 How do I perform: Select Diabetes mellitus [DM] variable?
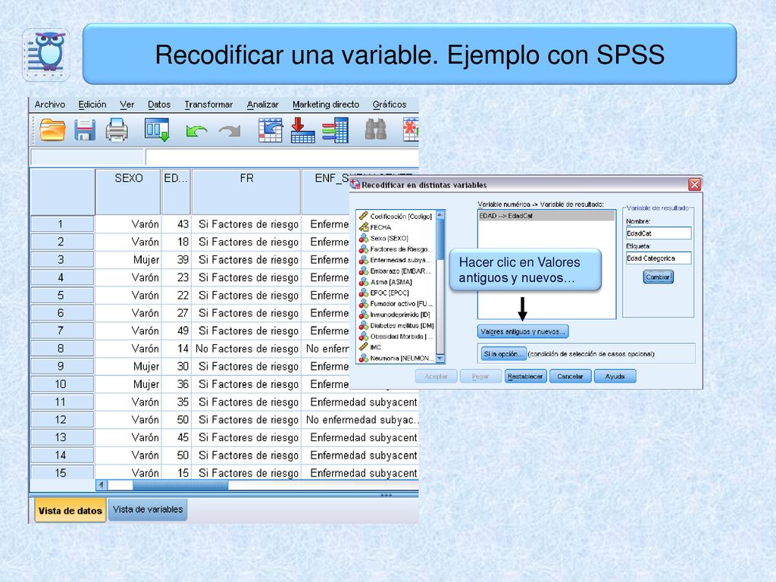click(396, 325)
